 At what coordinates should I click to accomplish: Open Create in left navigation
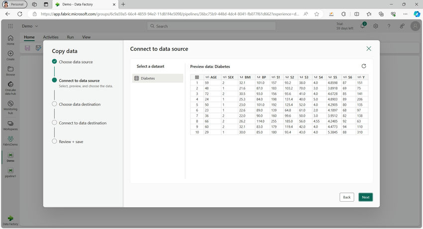(x=10, y=56)
